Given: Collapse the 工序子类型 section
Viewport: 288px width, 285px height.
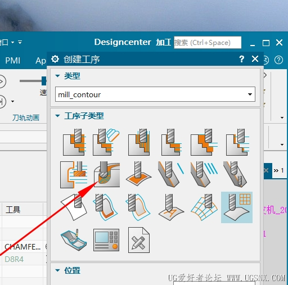Looking at the screenshot, I should click(x=57, y=116).
